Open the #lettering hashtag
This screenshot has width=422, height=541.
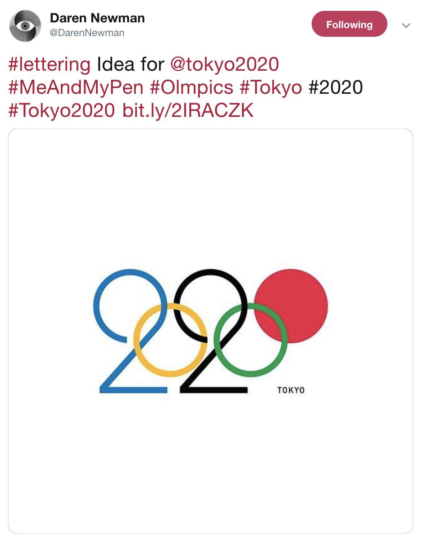point(49,64)
